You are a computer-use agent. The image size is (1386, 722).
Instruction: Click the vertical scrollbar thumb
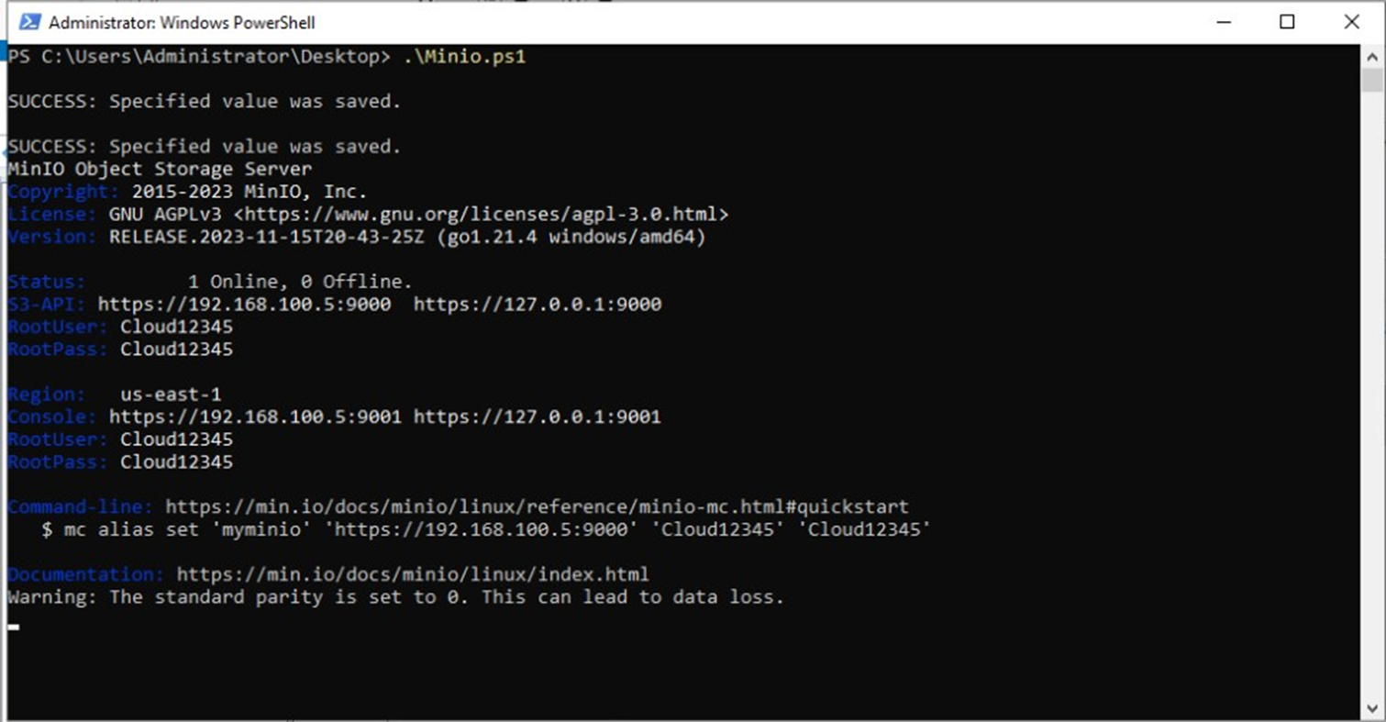pyautogui.click(x=1371, y=80)
